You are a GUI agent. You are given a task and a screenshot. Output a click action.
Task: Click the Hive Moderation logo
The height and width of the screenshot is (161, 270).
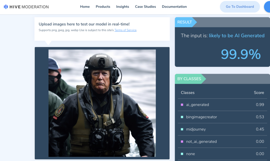pyautogui.click(x=26, y=7)
